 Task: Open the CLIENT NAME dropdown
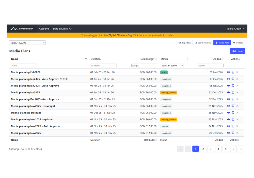(27, 43)
